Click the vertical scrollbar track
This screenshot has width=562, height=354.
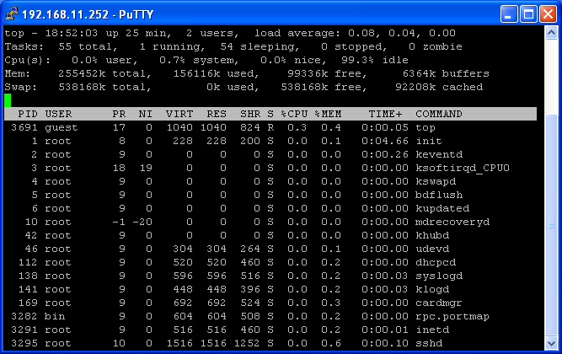click(x=552, y=211)
